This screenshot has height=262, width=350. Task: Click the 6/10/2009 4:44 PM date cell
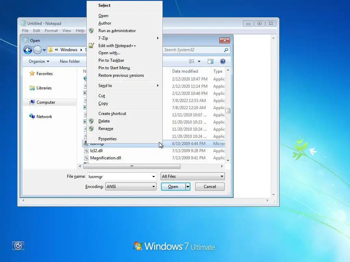pyautogui.click(x=189, y=144)
